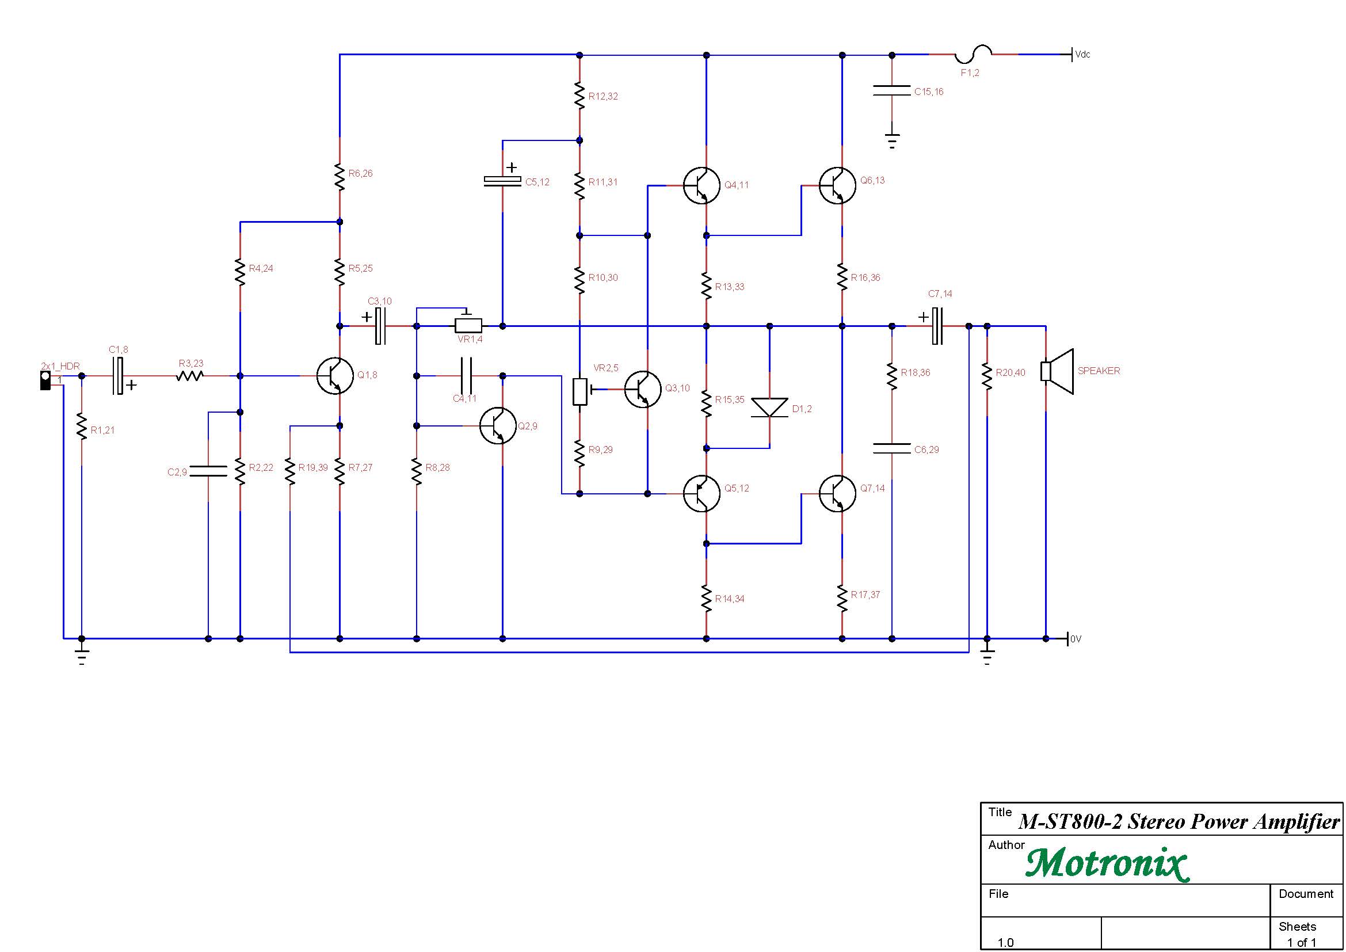Viewport: 1346px width, 952px height.
Task: Click the Q2,9 transistor symbol
Action: click(498, 426)
